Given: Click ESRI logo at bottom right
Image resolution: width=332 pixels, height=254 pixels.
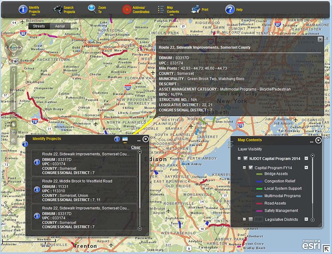Looking at the screenshot, I should click(x=311, y=245).
